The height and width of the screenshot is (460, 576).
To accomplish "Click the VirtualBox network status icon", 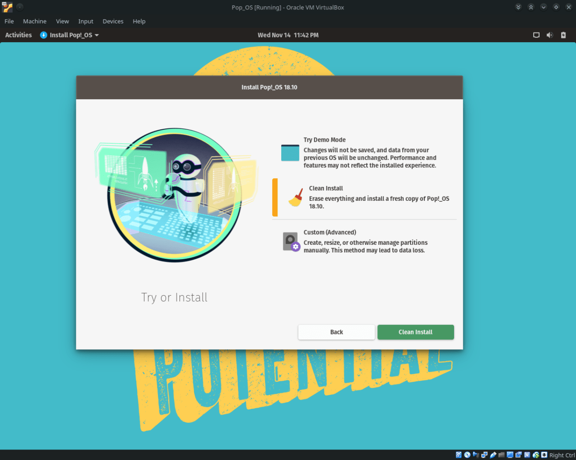I will [484, 455].
